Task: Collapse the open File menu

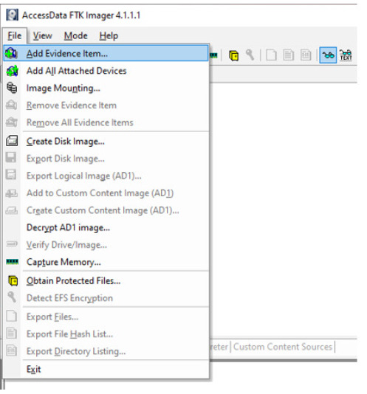Action: pos(15,35)
